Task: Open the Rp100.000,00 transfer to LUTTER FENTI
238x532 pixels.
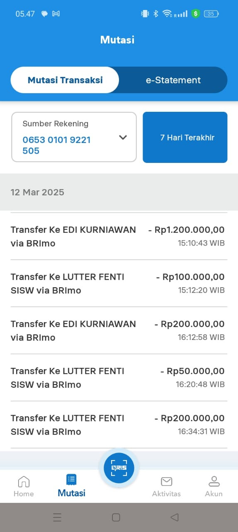Action: [x=119, y=283]
